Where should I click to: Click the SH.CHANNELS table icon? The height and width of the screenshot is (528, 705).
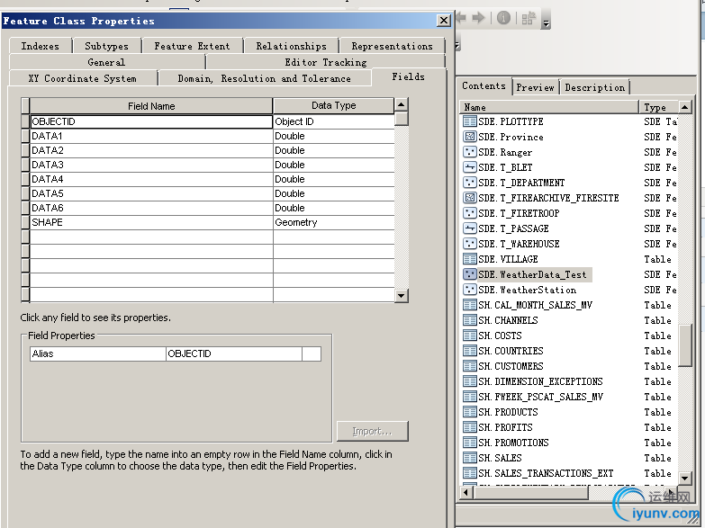click(470, 320)
